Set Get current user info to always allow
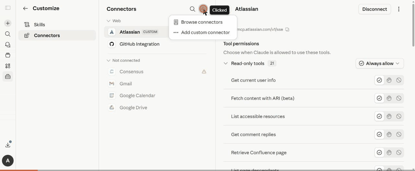Viewport: 415px width, 171px height. pyautogui.click(x=379, y=80)
